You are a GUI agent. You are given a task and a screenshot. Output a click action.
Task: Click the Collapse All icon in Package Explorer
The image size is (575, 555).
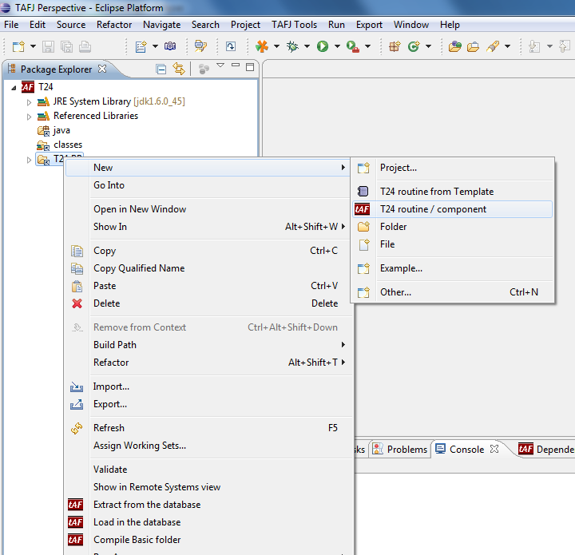[x=161, y=69]
